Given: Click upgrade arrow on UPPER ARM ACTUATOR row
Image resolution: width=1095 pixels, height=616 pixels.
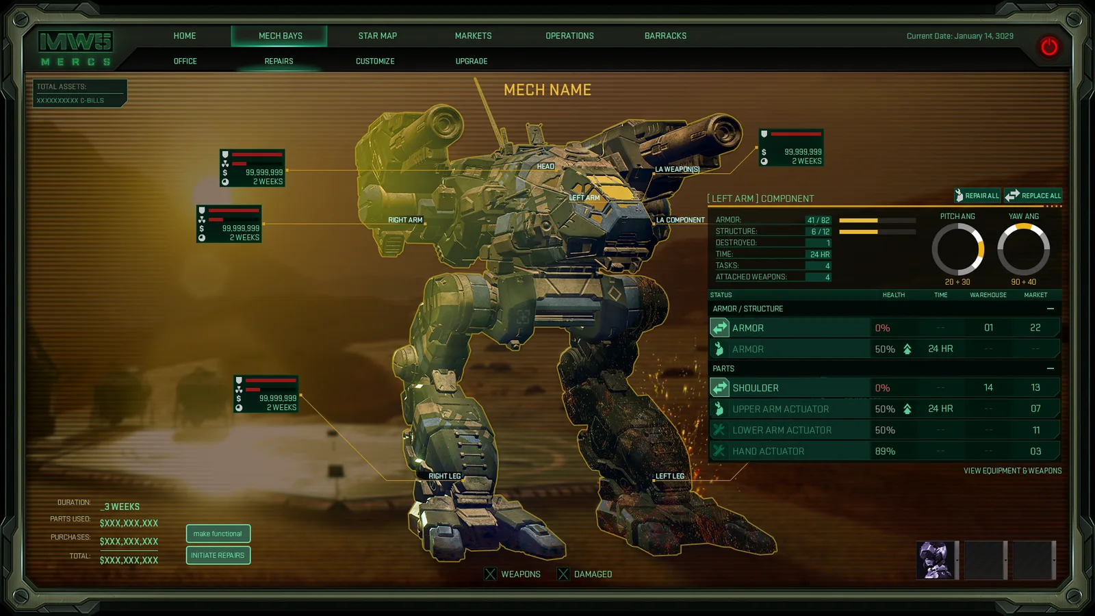Looking at the screenshot, I should coord(907,409).
